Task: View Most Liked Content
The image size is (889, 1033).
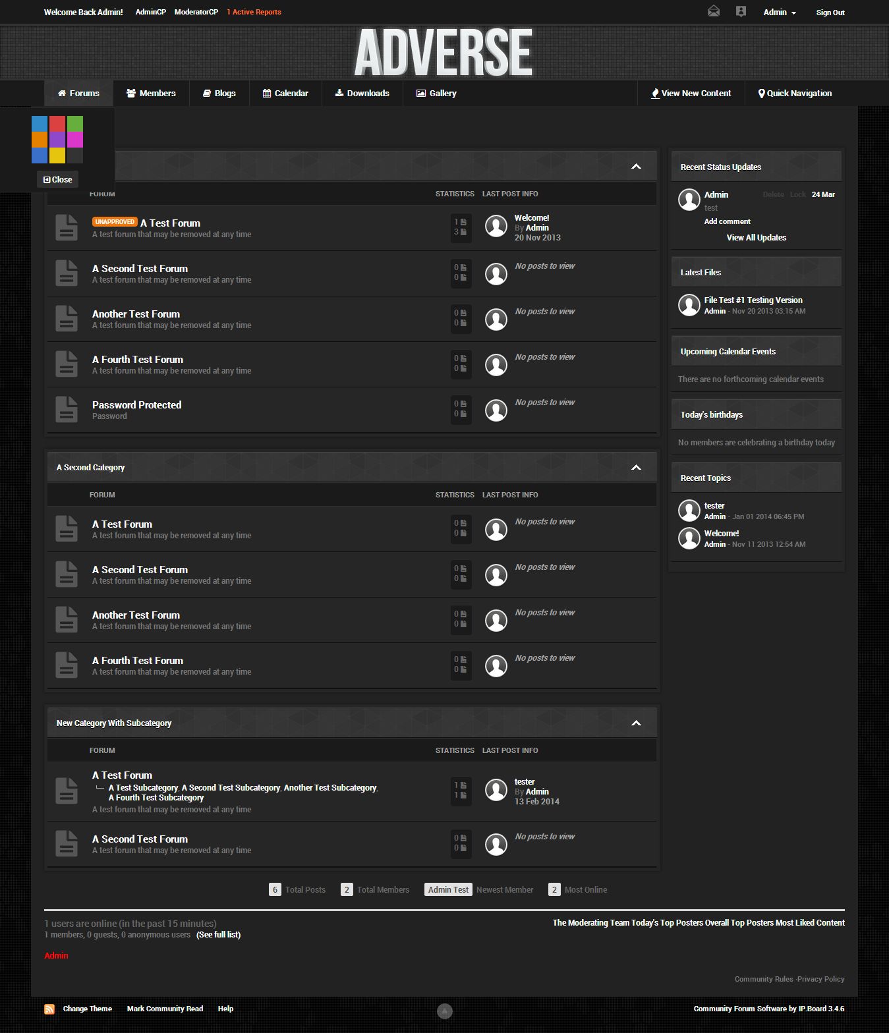Action: [811, 923]
